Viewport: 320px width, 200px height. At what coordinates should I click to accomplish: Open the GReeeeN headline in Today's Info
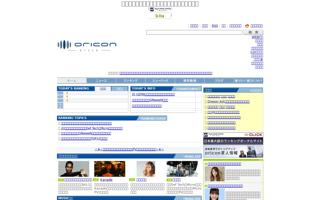tap(150, 100)
